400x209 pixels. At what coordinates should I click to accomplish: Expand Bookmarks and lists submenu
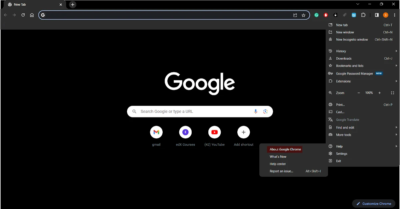click(363, 66)
